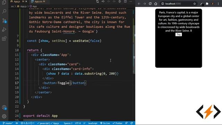Close the App.js editor tab
Viewport: 222px width, 125px height.
coord(26,1)
